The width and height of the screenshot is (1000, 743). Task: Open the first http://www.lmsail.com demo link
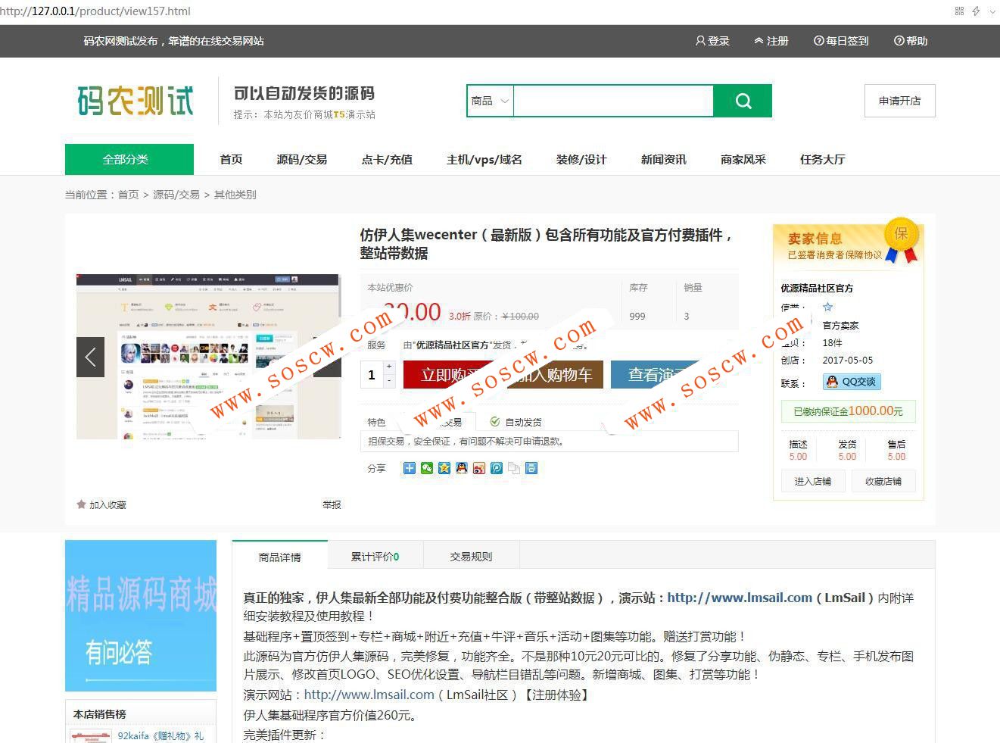pos(740,598)
